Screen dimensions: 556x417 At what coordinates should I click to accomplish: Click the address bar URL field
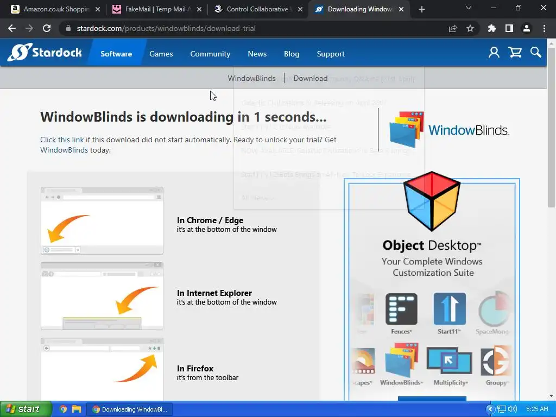(255, 28)
